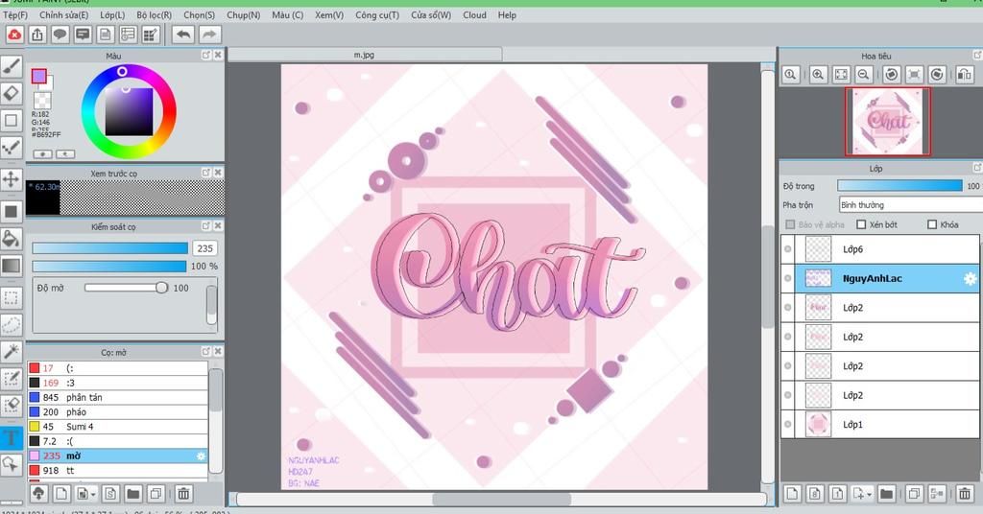Screen dimensions: 983x514
Task: Add a new layer in Lớp panel
Action: (792, 494)
